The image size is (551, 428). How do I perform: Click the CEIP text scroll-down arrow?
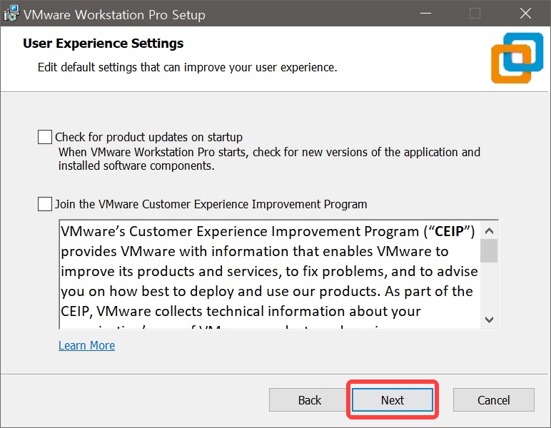tap(489, 320)
